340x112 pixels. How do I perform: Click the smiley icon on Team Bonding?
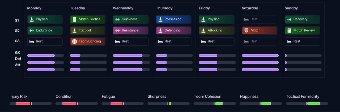[74, 42]
